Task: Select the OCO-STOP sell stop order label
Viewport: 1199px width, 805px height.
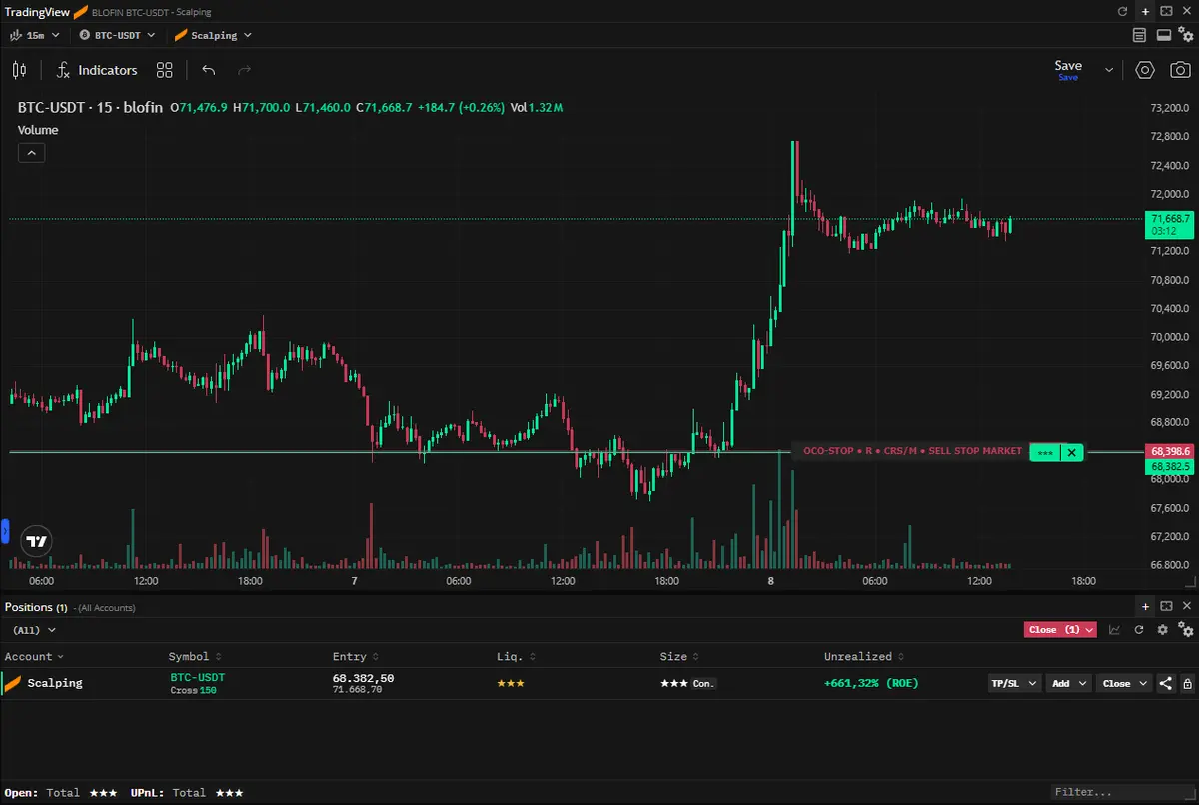Action: click(912, 451)
